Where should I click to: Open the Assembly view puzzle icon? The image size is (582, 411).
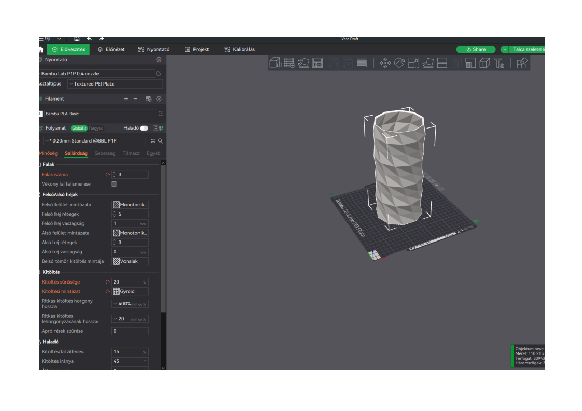tap(522, 63)
